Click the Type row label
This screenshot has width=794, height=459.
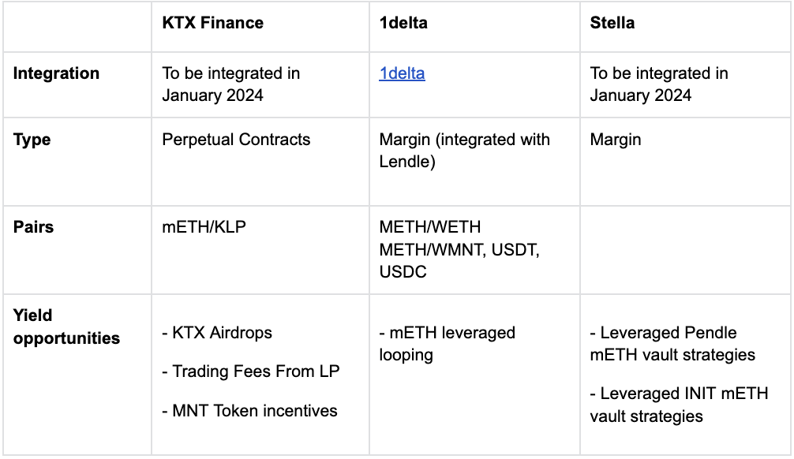coord(32,140)
